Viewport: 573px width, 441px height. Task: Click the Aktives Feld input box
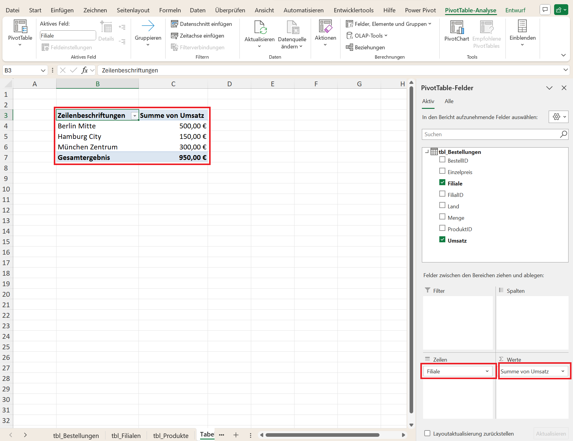pos(68,36)
